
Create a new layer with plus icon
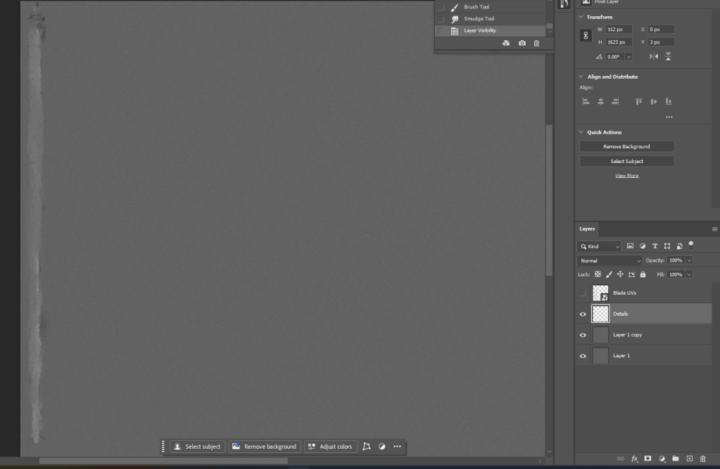click(689, 458)
